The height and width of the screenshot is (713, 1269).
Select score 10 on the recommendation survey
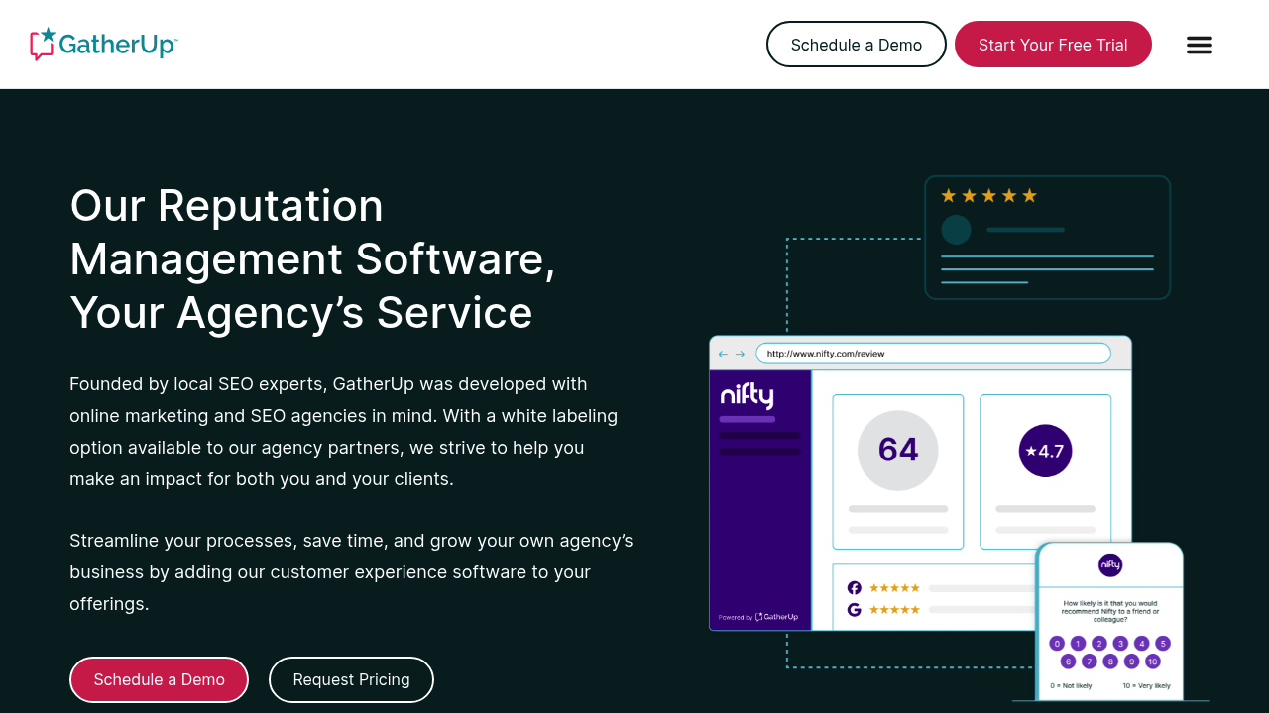point(1152,662)
